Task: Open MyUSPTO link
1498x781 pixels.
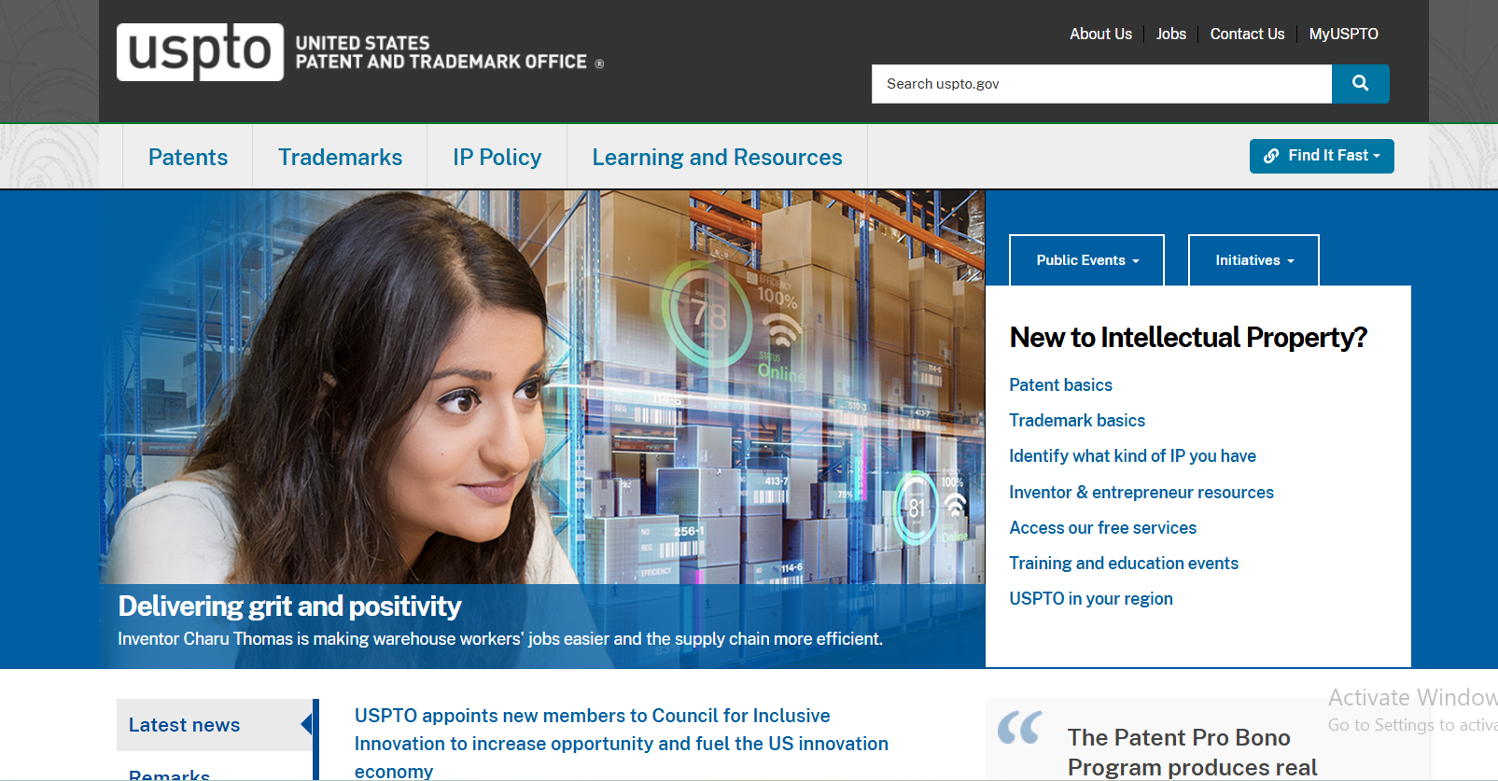Action: tap(1343, 34)
